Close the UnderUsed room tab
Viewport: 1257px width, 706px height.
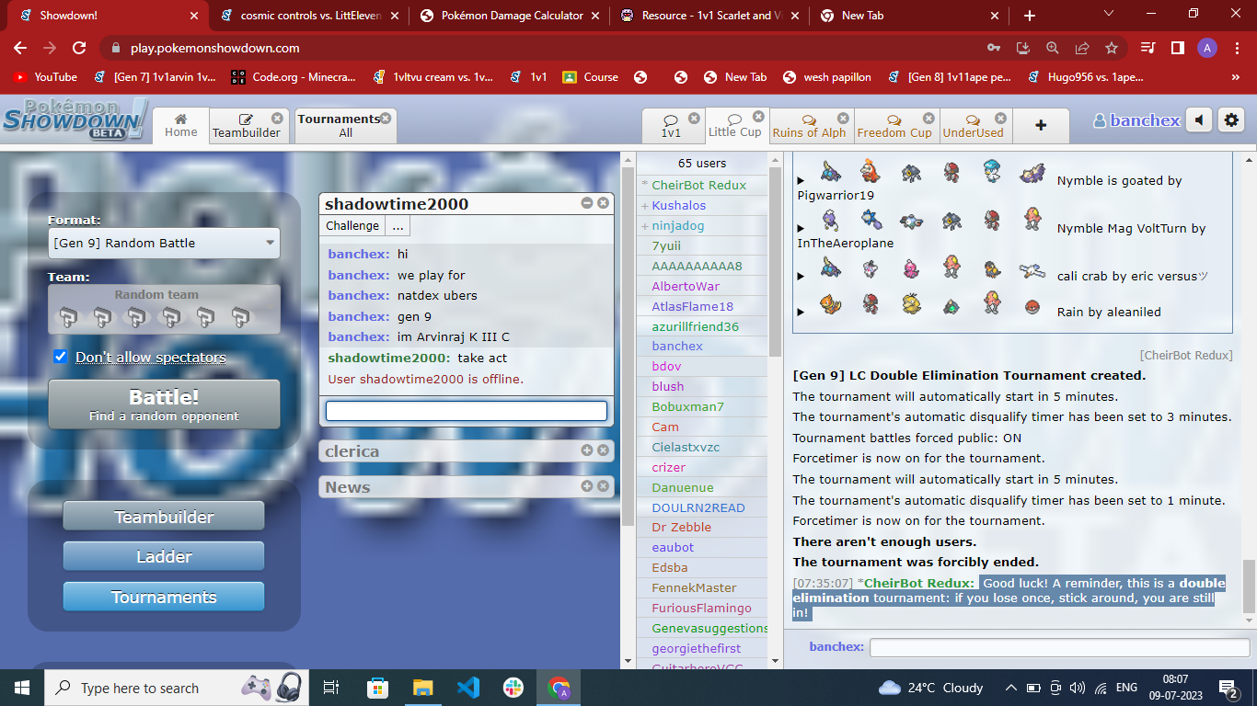tap(999, 119)
